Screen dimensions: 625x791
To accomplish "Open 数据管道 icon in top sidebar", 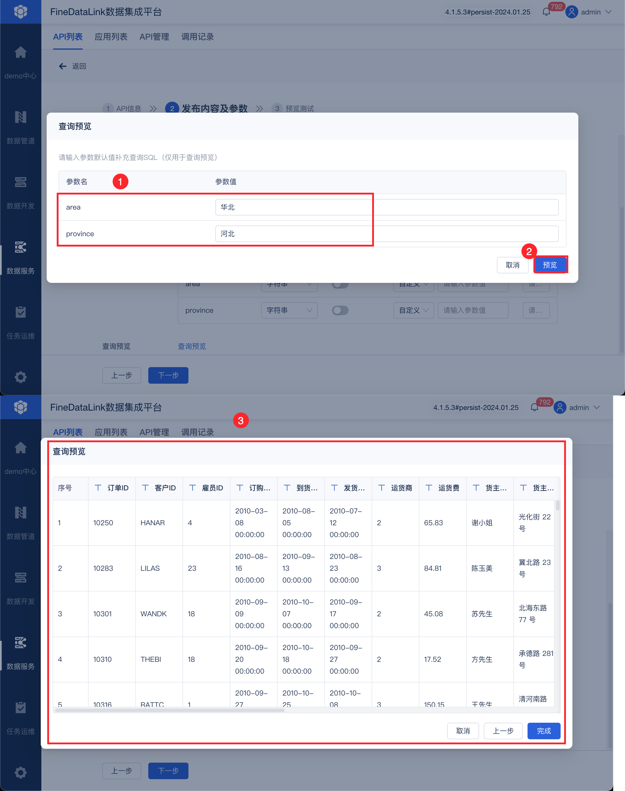I will (20, 117).
